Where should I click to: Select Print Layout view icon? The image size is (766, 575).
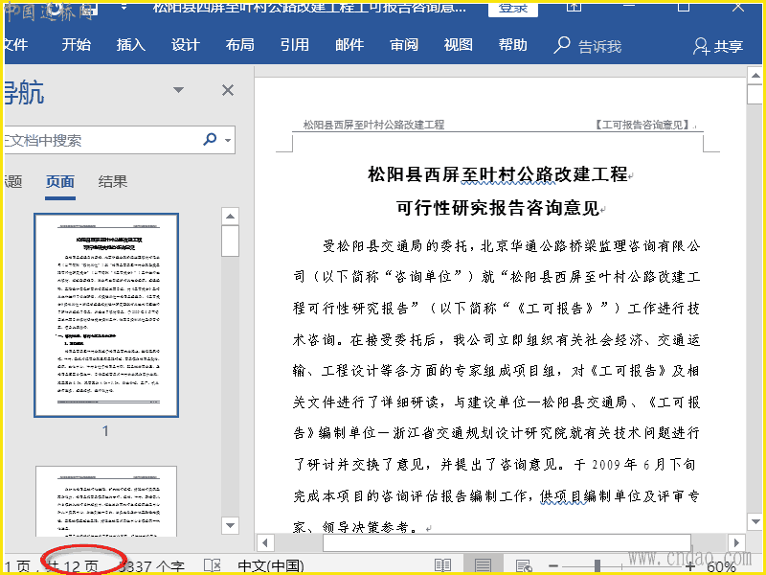[484, 565]
